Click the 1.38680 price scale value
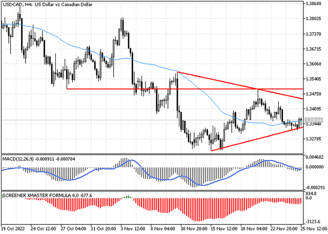 313,4
